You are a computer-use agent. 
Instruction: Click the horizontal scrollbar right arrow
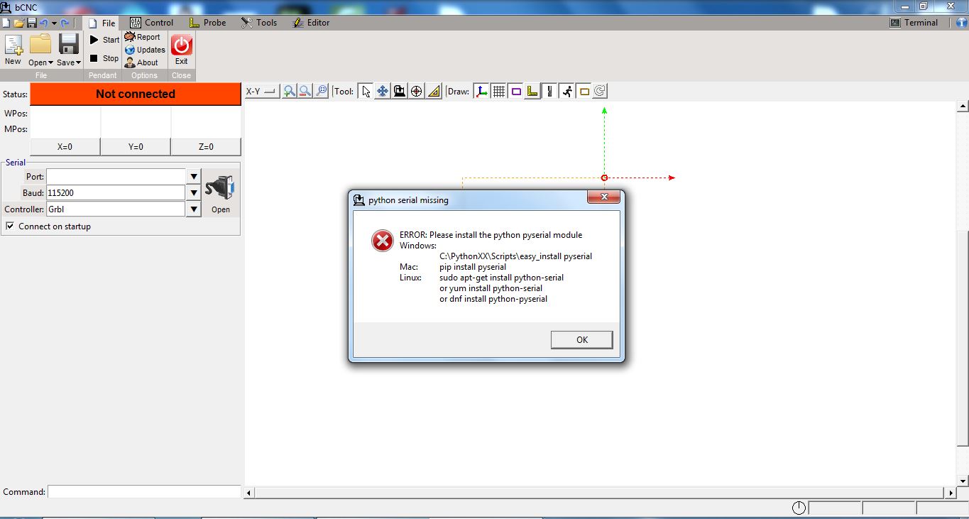[951, 493]
